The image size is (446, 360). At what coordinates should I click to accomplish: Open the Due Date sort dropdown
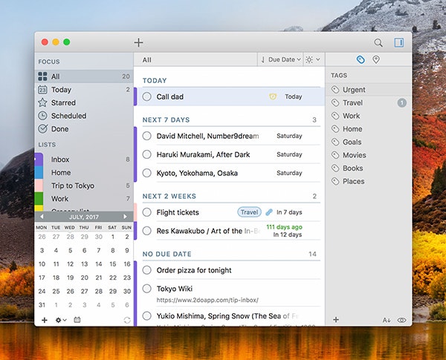280,59
